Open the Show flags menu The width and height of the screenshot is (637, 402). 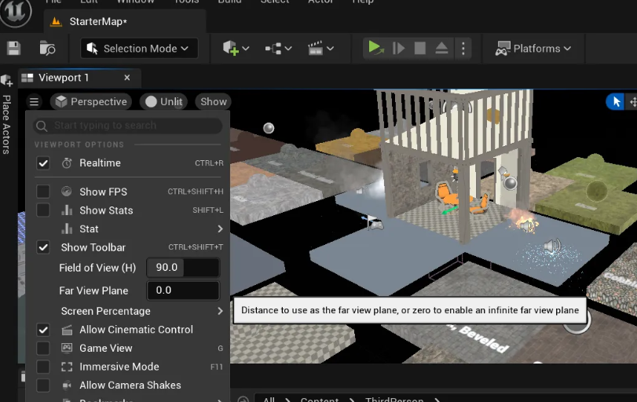214,101
